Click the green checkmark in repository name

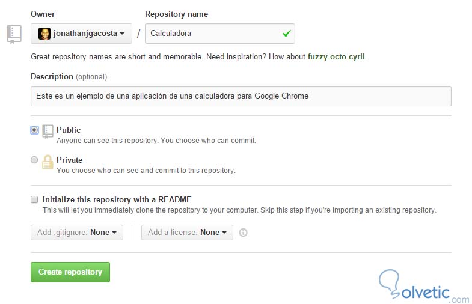click(x=287, y=34)
